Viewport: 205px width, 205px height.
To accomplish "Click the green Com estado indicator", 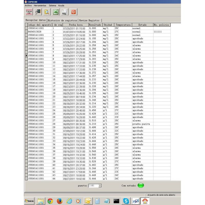I will [x=141, y=186].
